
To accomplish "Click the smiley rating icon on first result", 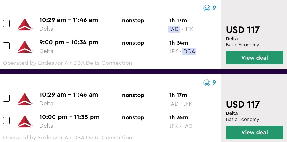I will (x=207, y=8).
